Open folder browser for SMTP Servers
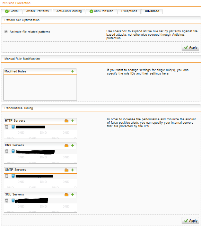Image resolution: width=201 pixels, height=227 pixels. (x=67, y=170)
